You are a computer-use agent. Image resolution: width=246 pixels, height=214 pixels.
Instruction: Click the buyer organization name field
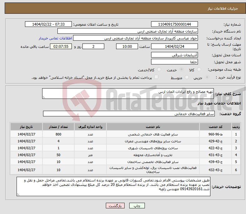(x=128, y=31)
